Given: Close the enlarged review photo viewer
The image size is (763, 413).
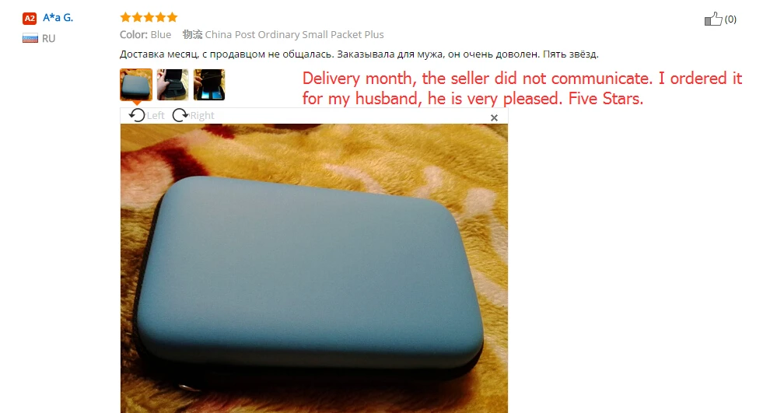Looking at the screenshot, I should tap(494, 117).
